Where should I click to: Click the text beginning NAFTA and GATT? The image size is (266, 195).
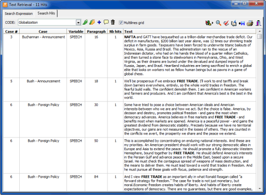(x=190, y=56)
